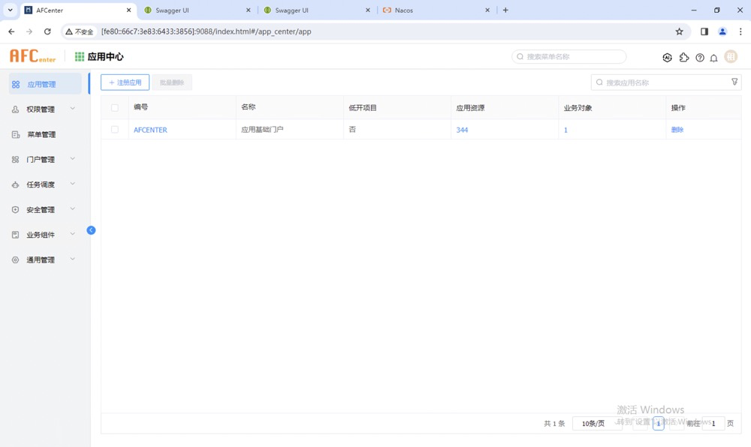Select 菜单管理 in the sidebar
The width and height of the screenshot is (751, 447).
click(41, 135)
